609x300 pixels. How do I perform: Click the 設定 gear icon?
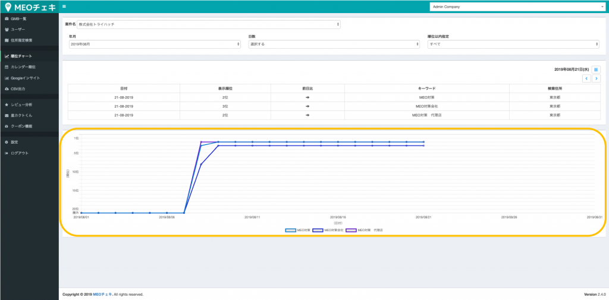(7, 142)
